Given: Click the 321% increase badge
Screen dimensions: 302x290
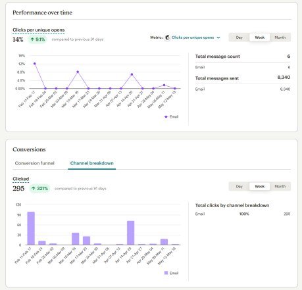Looking at the screenshot, I should click(x=39, y=188).
